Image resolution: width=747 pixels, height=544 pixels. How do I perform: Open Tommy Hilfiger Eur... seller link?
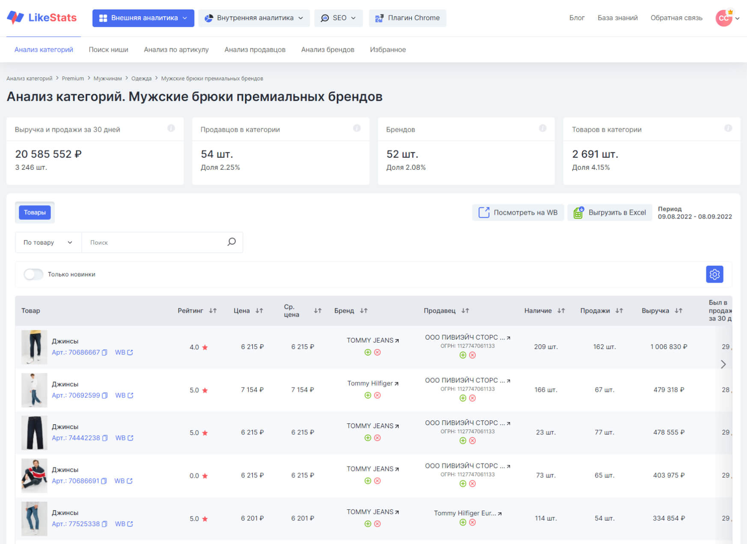click(468, 513)
